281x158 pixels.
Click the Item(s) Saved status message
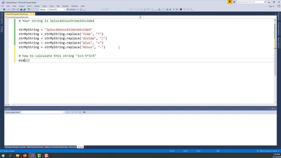point(9,151)
